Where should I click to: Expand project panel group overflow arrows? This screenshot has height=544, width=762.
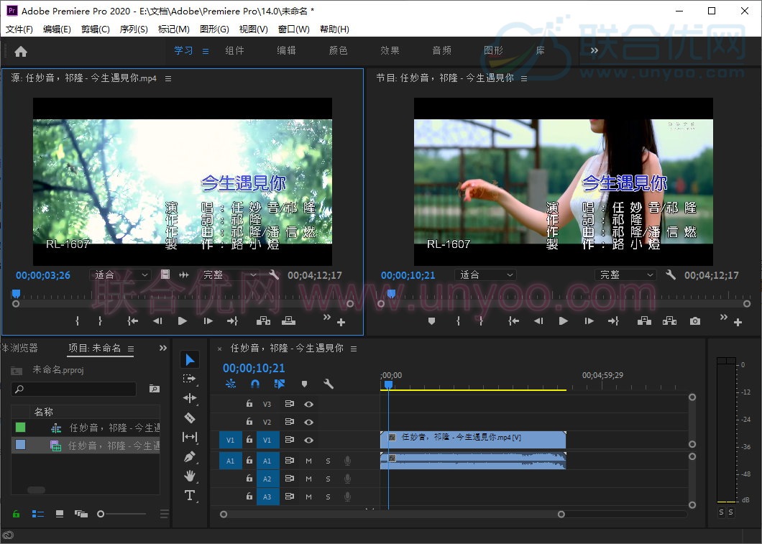pos(162,348)
